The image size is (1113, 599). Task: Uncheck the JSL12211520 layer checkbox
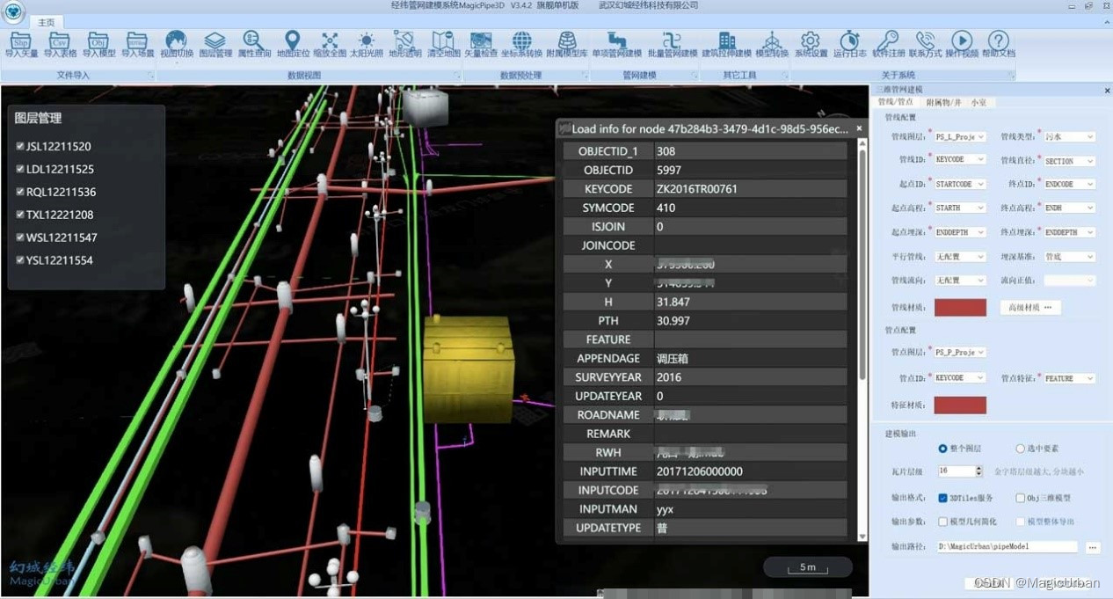[20, 146]
